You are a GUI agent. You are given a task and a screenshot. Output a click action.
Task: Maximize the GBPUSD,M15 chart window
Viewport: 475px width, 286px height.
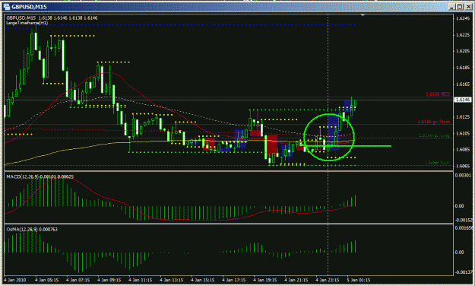460,6
